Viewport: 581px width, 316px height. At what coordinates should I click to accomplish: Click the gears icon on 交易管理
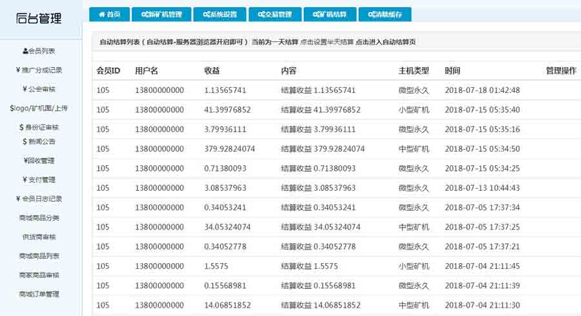[260, 14]
